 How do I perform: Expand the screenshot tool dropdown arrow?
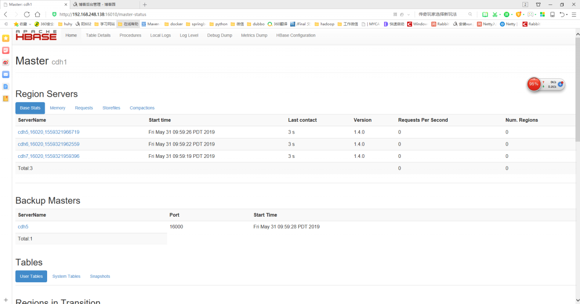[500, 14]
